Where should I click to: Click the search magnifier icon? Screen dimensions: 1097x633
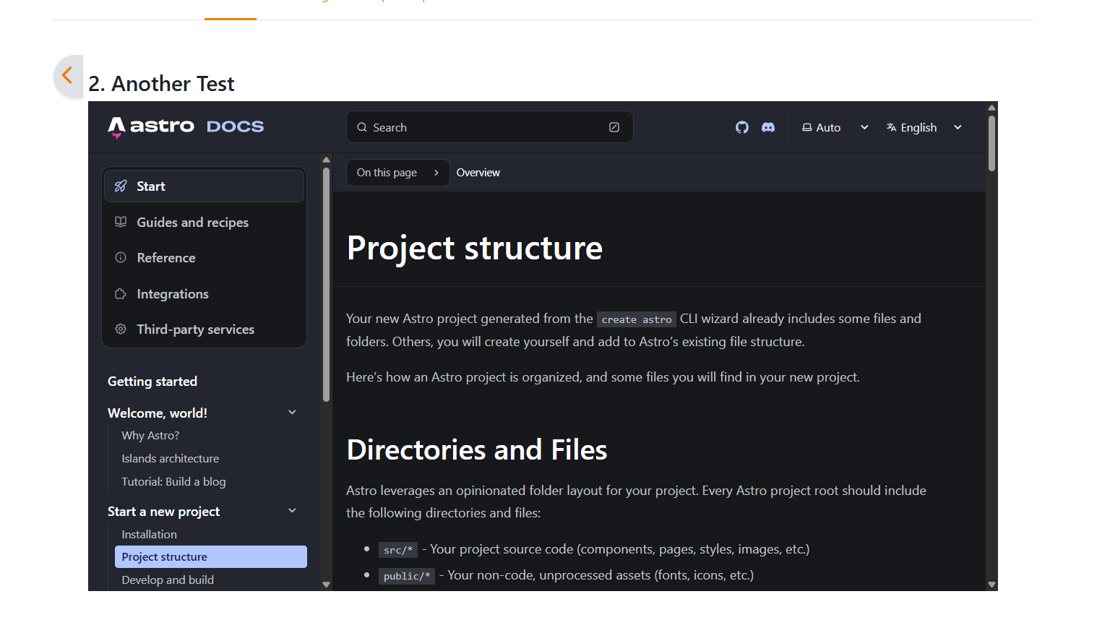(x=362, y=127)
